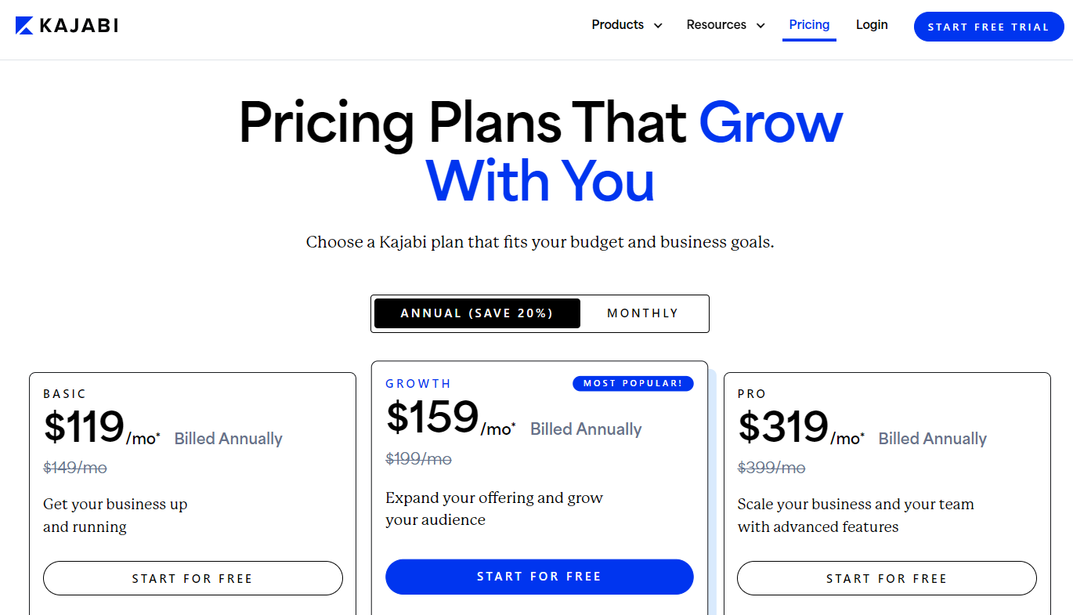
Task: Select the Annual (Save 20%) billing option
Action: point(477,313)
